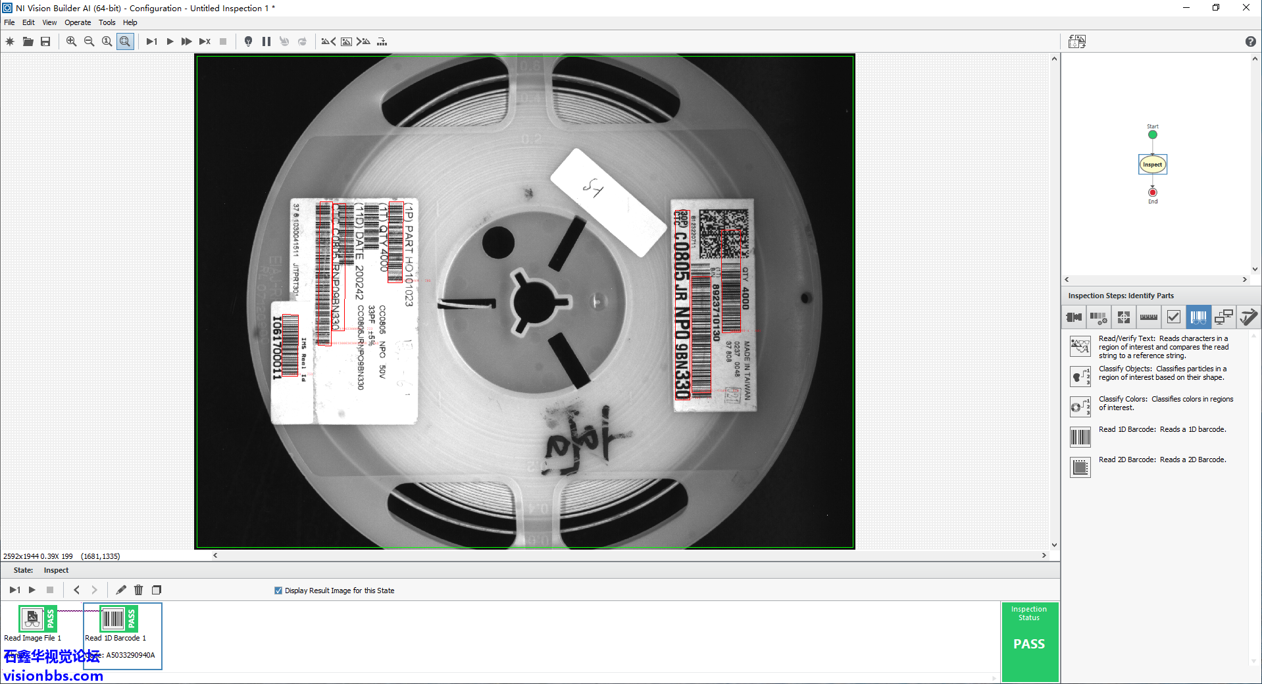Click the dotted-arrow steps toolbar icon
This screenshot has height=684, width=1262.
(382, 41)
